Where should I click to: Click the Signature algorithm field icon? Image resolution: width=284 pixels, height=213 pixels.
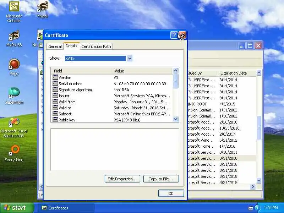tap(55, 89)
